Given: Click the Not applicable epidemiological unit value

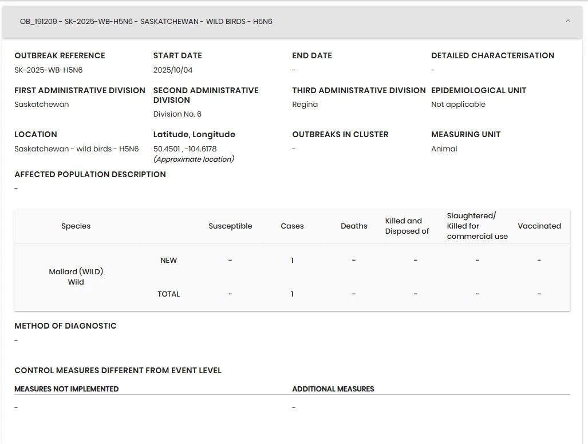Looking at the screenshot, I should point(458,105).
